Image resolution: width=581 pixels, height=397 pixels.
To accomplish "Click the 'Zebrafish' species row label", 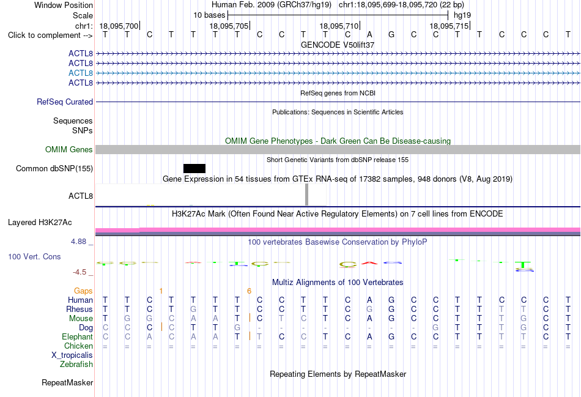I will point(76,365).
